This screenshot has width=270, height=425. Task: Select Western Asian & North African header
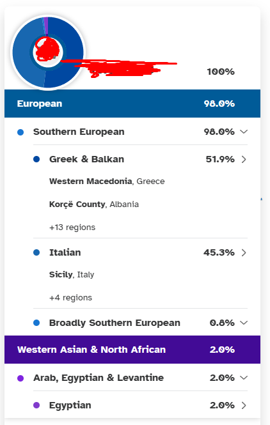click(132, 350)
